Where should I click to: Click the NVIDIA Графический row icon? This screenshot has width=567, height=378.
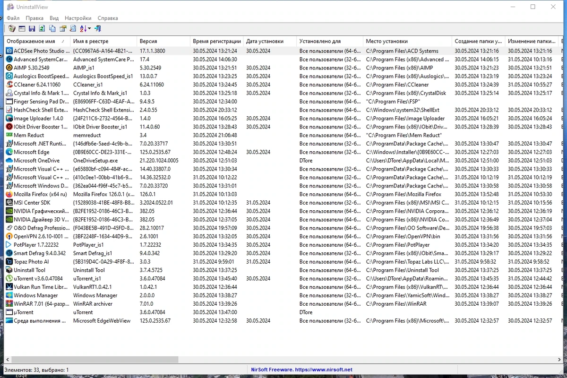point(9,211)
